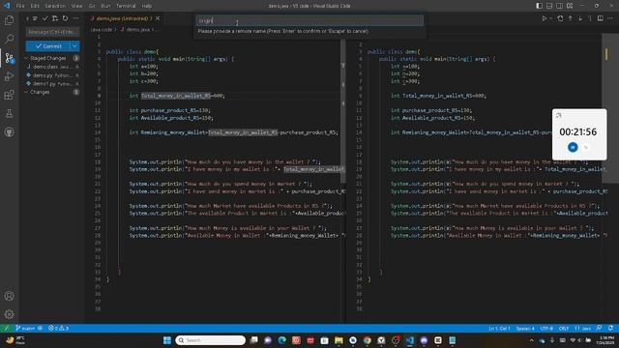This screenshot has height=348, width=619.
Task: Open Microsoft Edge from the taskbar
Action: point(281,340)
